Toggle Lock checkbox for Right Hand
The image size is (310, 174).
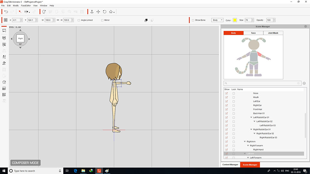pos(234,150)
